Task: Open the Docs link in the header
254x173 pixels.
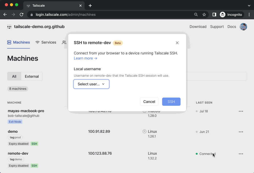Action: (x=232, y=27)
